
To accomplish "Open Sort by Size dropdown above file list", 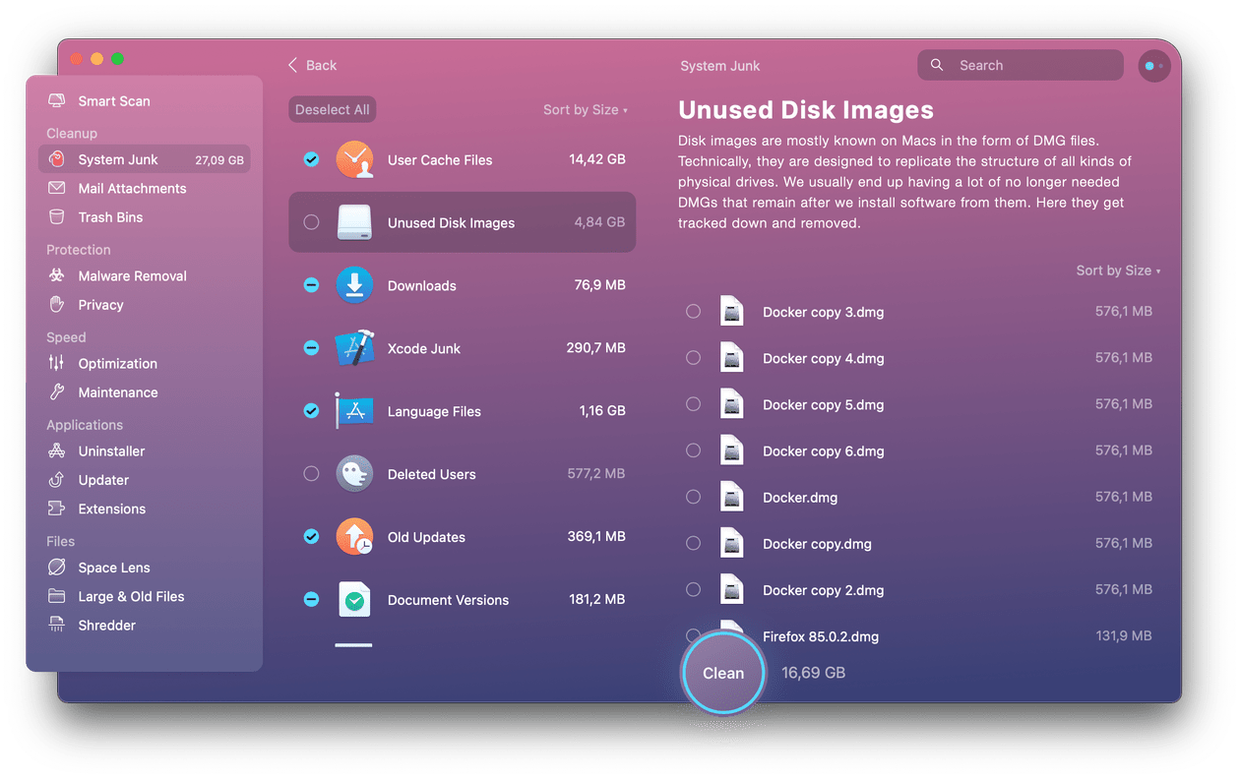I will point(1118,270).
